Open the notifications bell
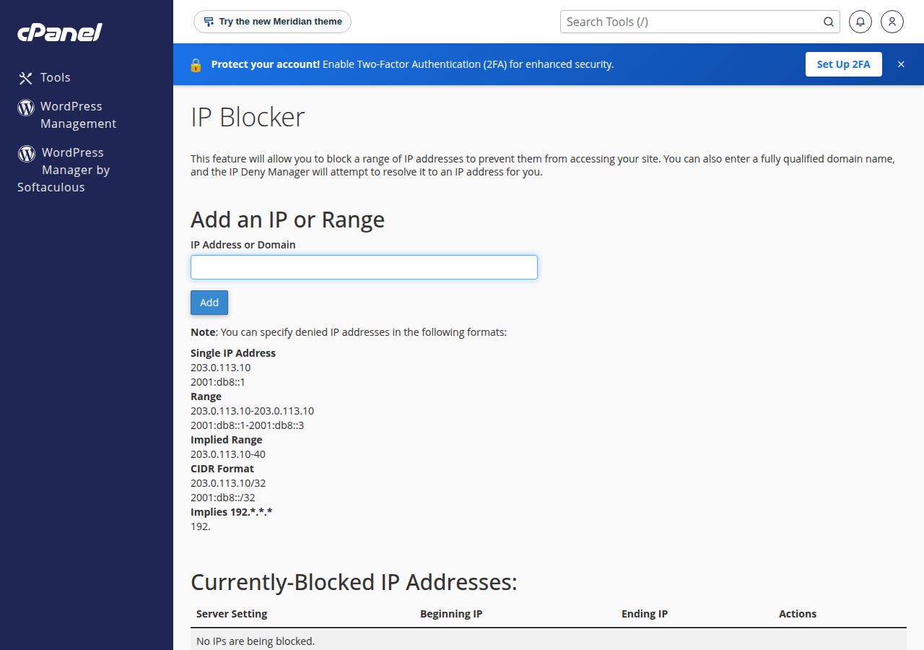Image resolution: width=924 pixels, height=650 pixels. pyautogui.click(x=860, y=22)
